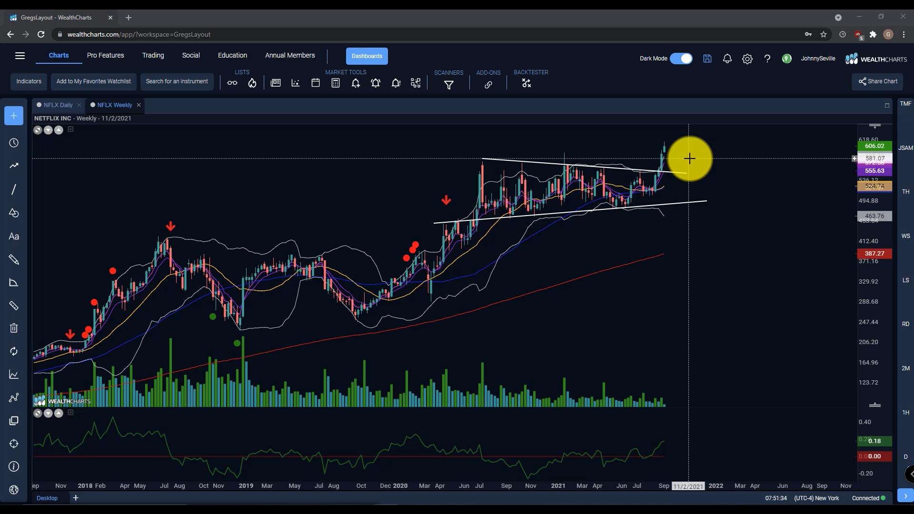Click Search for an instrument field
This screenshot has width=914, height=514.
pos(177,81)
